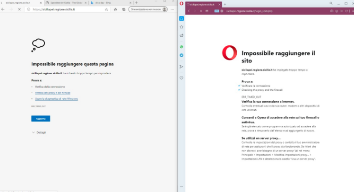Close the Speedtest by Ookla tab

click(86, 3)
